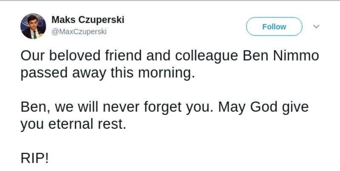This screenshot has height=171, width=340.
Task: Open the @MaxCzuperski handle link
Action: click(x=79, y=32)
